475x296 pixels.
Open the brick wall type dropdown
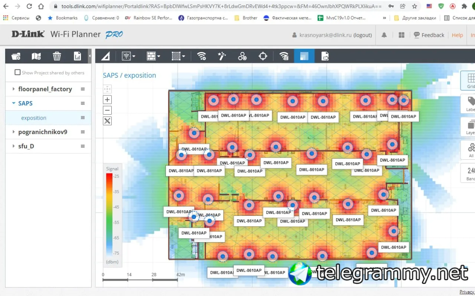153,56
